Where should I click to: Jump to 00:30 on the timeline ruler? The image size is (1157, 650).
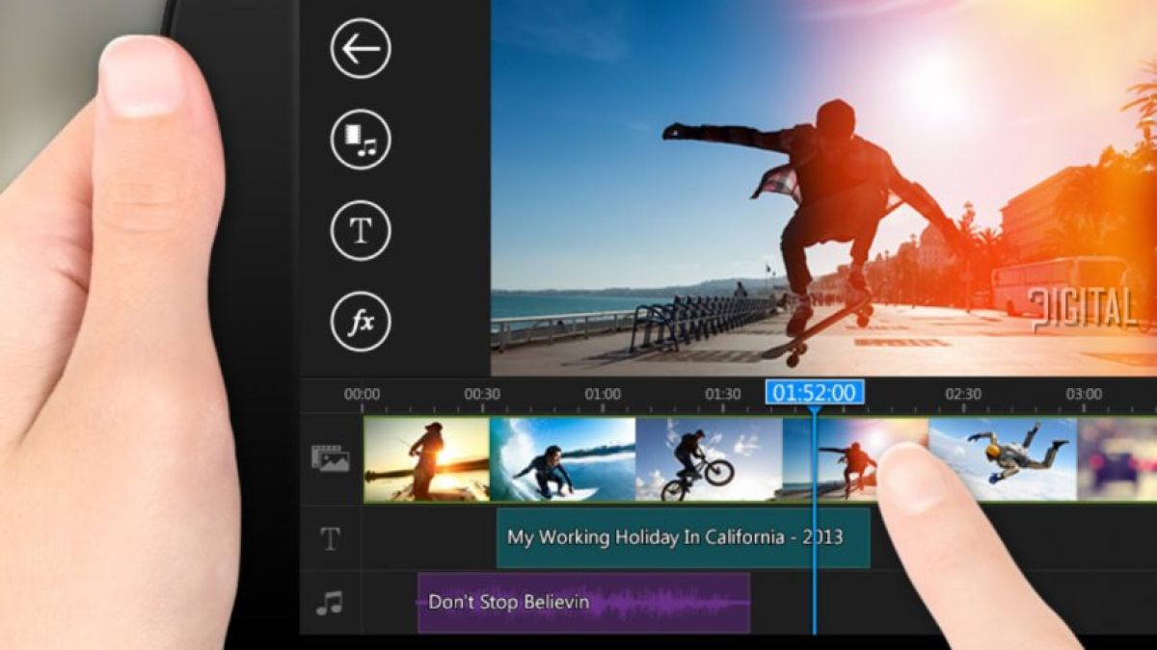482,394
